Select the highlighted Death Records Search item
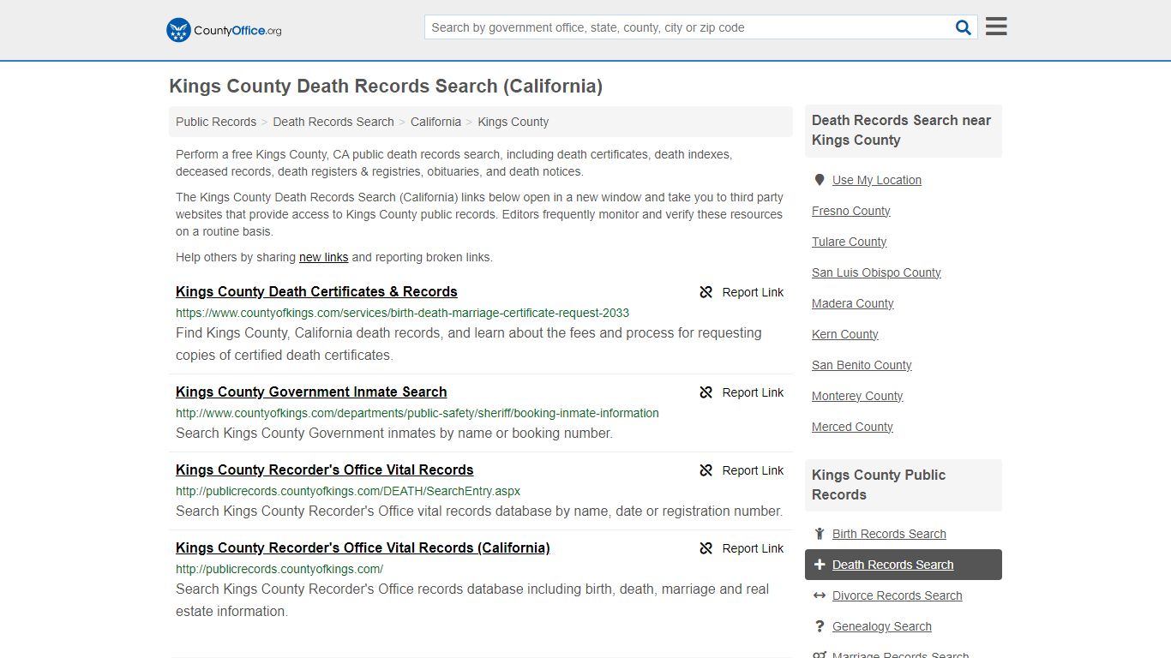 pyautogui.click(x=904, y=565)
